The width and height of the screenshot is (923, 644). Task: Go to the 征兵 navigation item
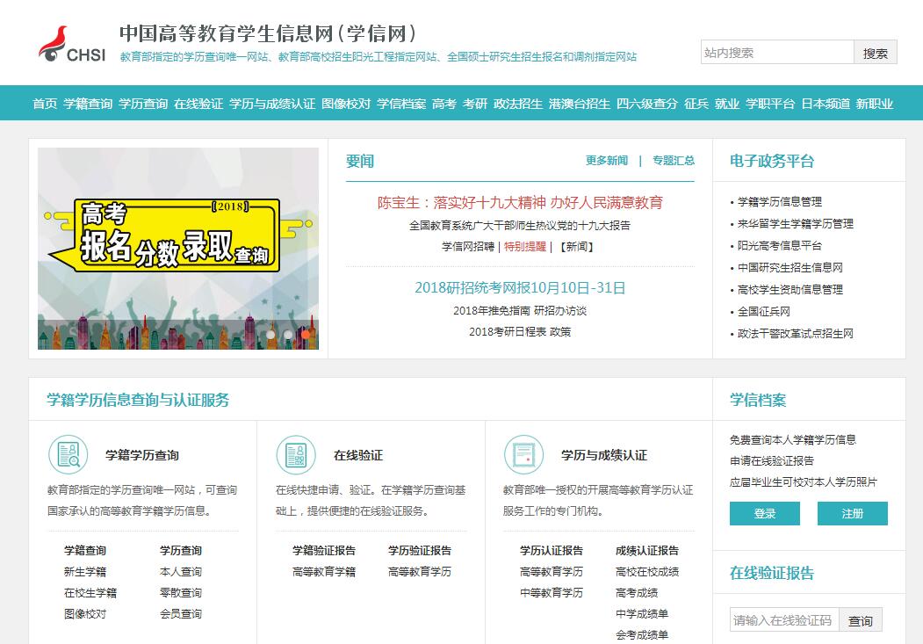coord(696,104)
